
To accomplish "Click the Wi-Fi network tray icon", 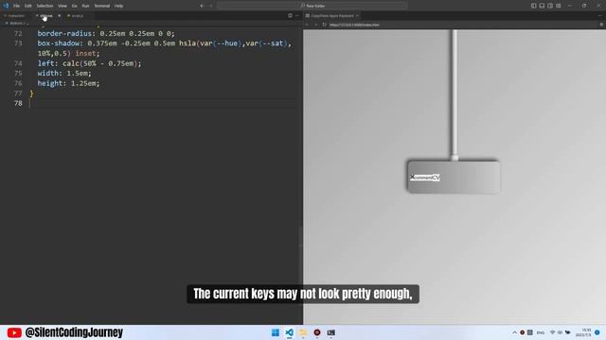I will [x=552, y=332].
